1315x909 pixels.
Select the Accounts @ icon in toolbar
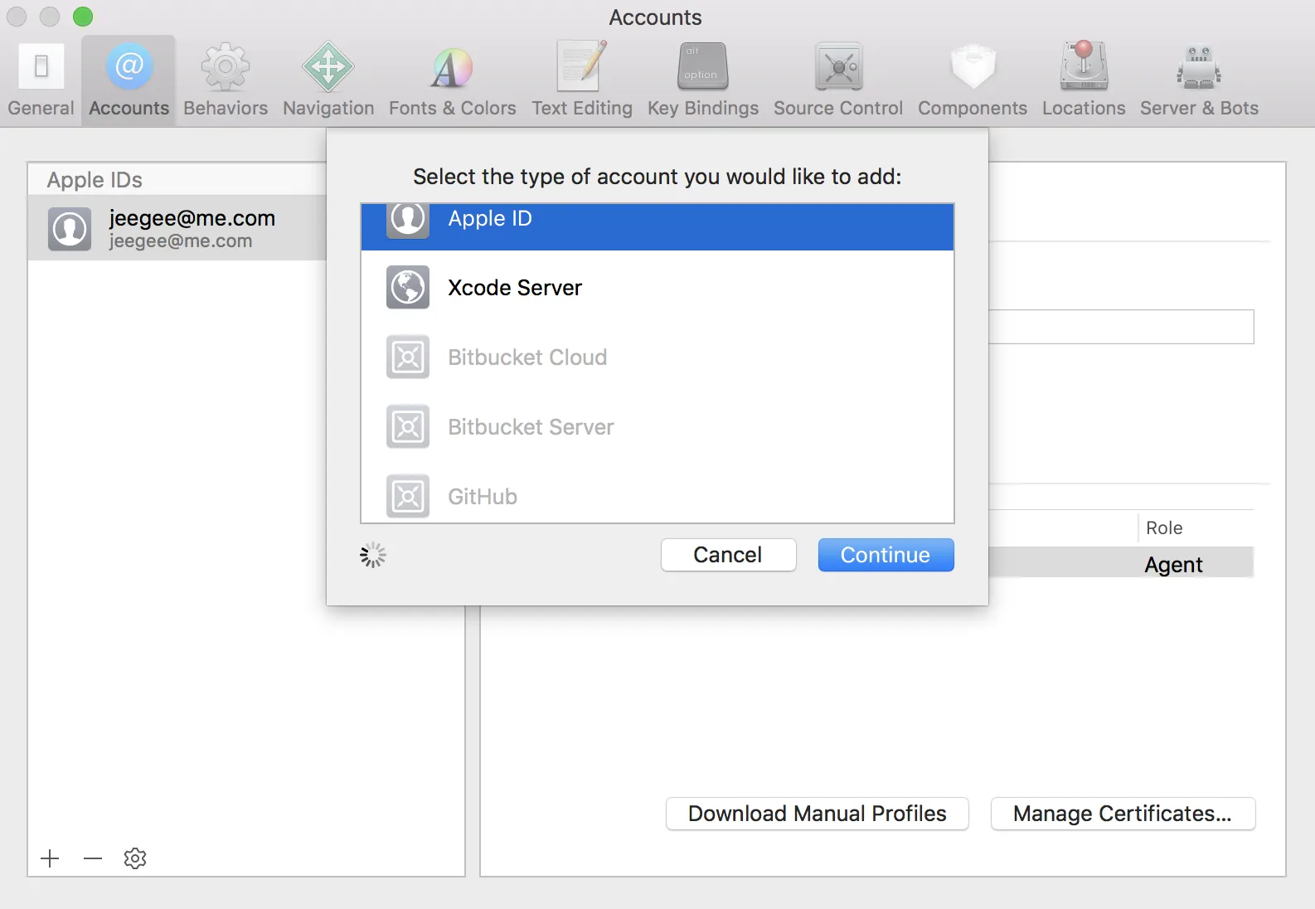[x=129, y=66]
